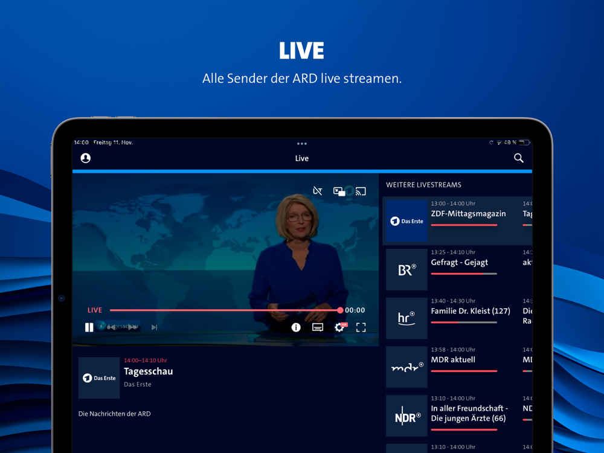Screen dimensions: 604x453
Task: Show program info with the i icon
Action: tap(296, 327)
